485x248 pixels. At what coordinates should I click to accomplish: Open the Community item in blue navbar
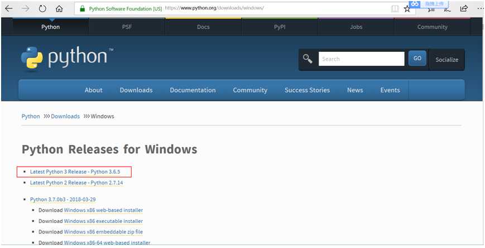250,90
